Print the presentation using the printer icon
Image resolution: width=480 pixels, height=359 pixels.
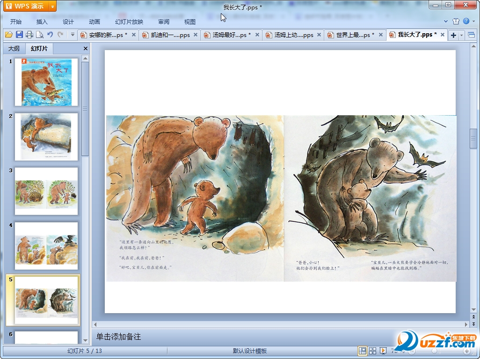point(29,35)
